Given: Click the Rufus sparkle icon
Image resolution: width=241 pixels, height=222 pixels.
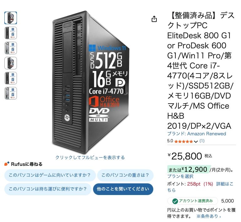Looking at the screenshot, I should [7, 164].
